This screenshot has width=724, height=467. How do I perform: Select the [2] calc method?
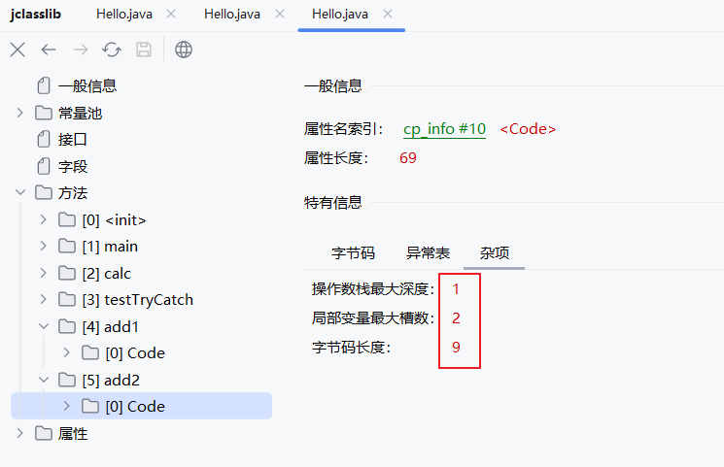click(107, 273)
